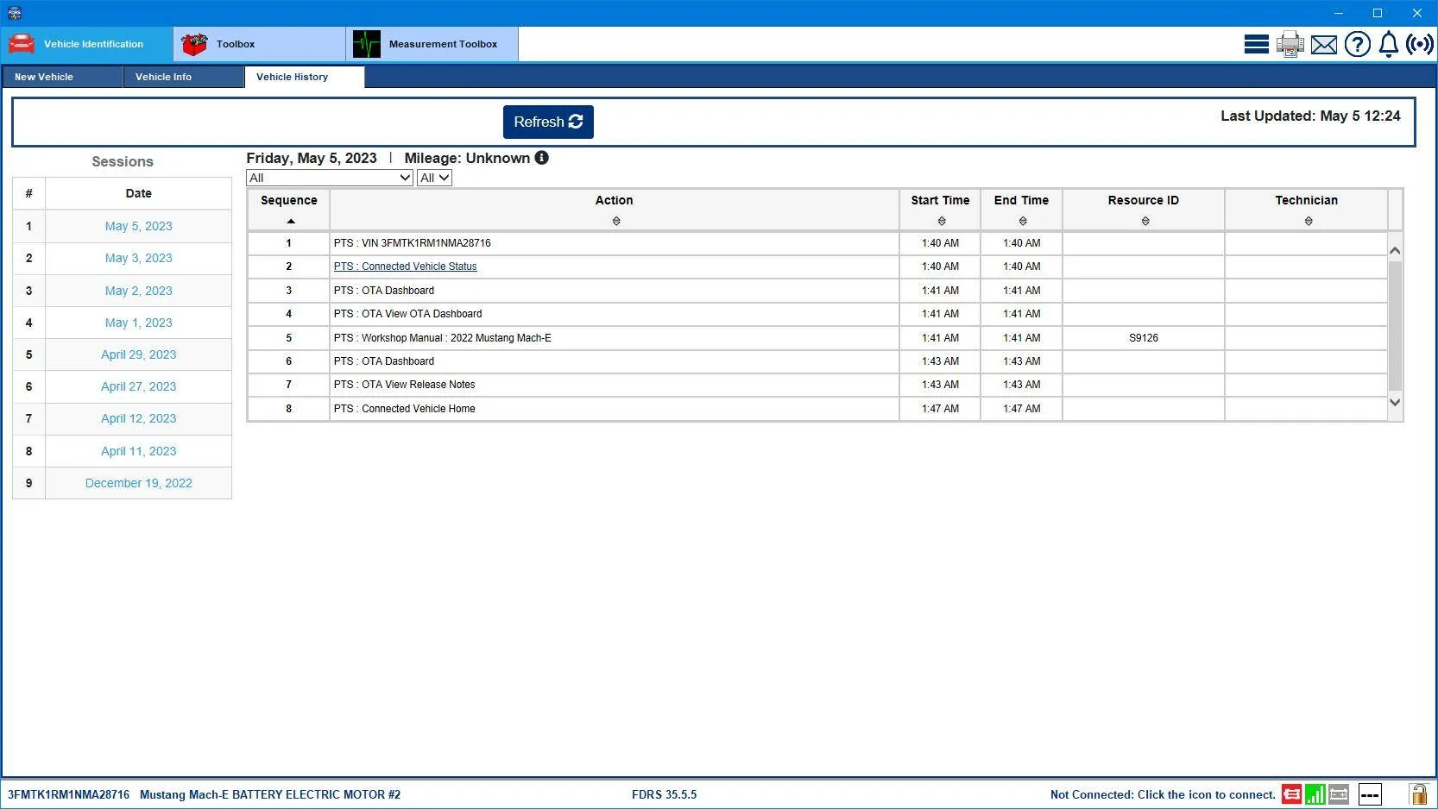Open the May 1, 2023 session
1438x809 pixels.
point(138,323)
